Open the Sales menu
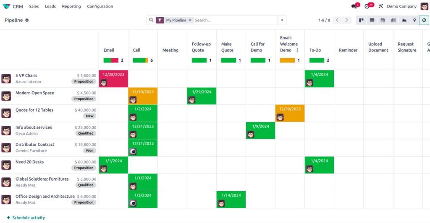This screenshot has height=223, width=430. 34,6
